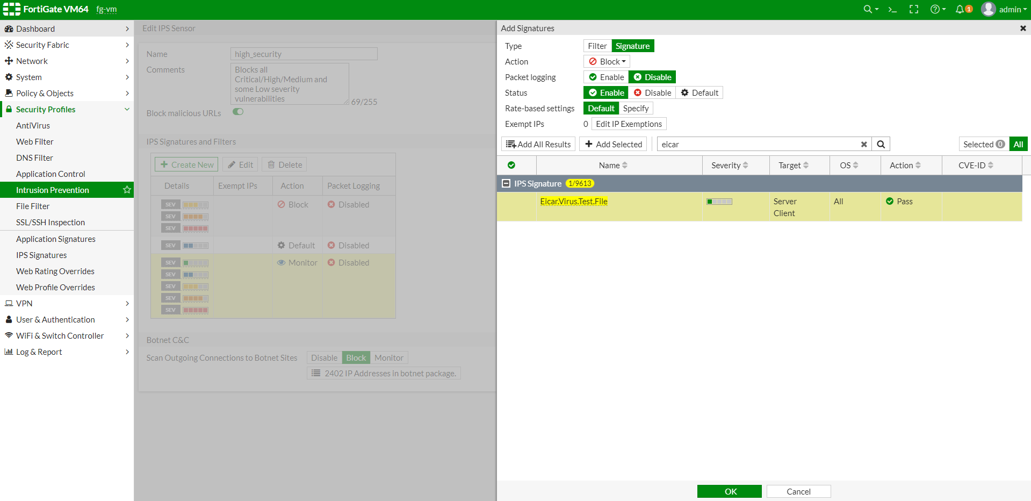
Task: Expand the Network menu chevron
Action: coord(127,61)
